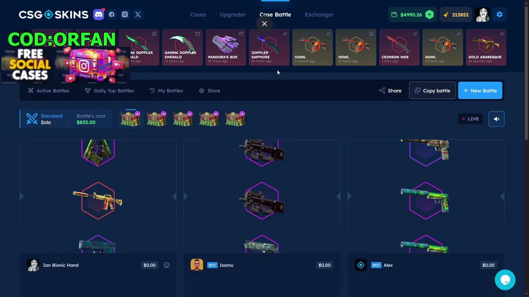Image resolution: width=529 pixels, height=297 pixels.
Task: Open the user profile avatar in header
Action: [482, 14]
